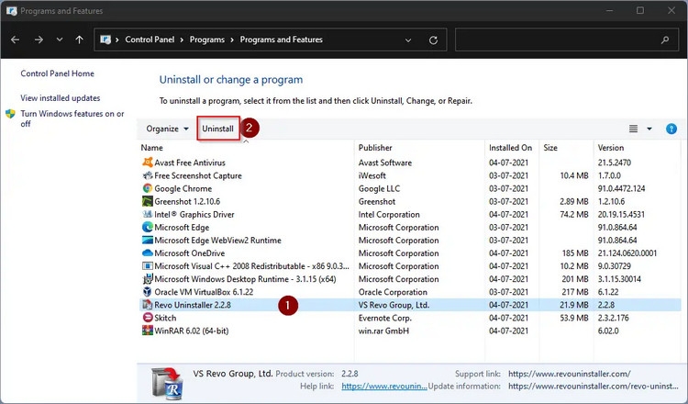Select the Microsoft OneDrive cloud icon
This screenshot has width=688, height=404.
click(x=147, y=252)
